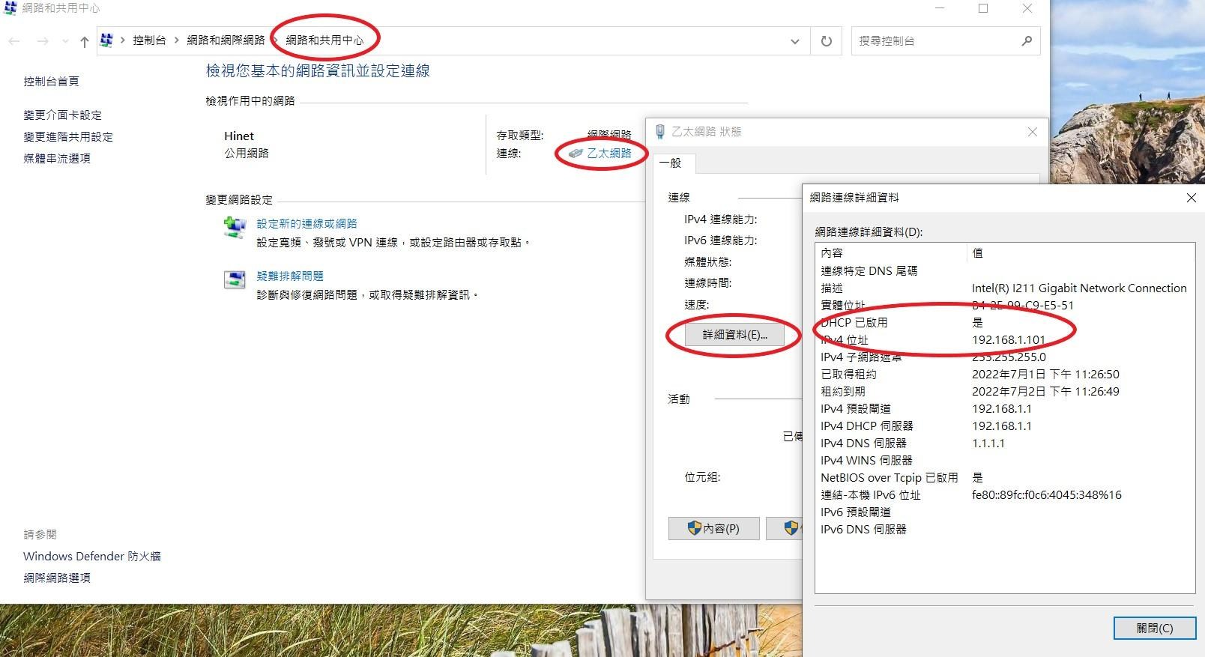Viewport: 1205px width, 657px height.
Task: Open 媒體串流選項 link
Action: pos(57,158)
